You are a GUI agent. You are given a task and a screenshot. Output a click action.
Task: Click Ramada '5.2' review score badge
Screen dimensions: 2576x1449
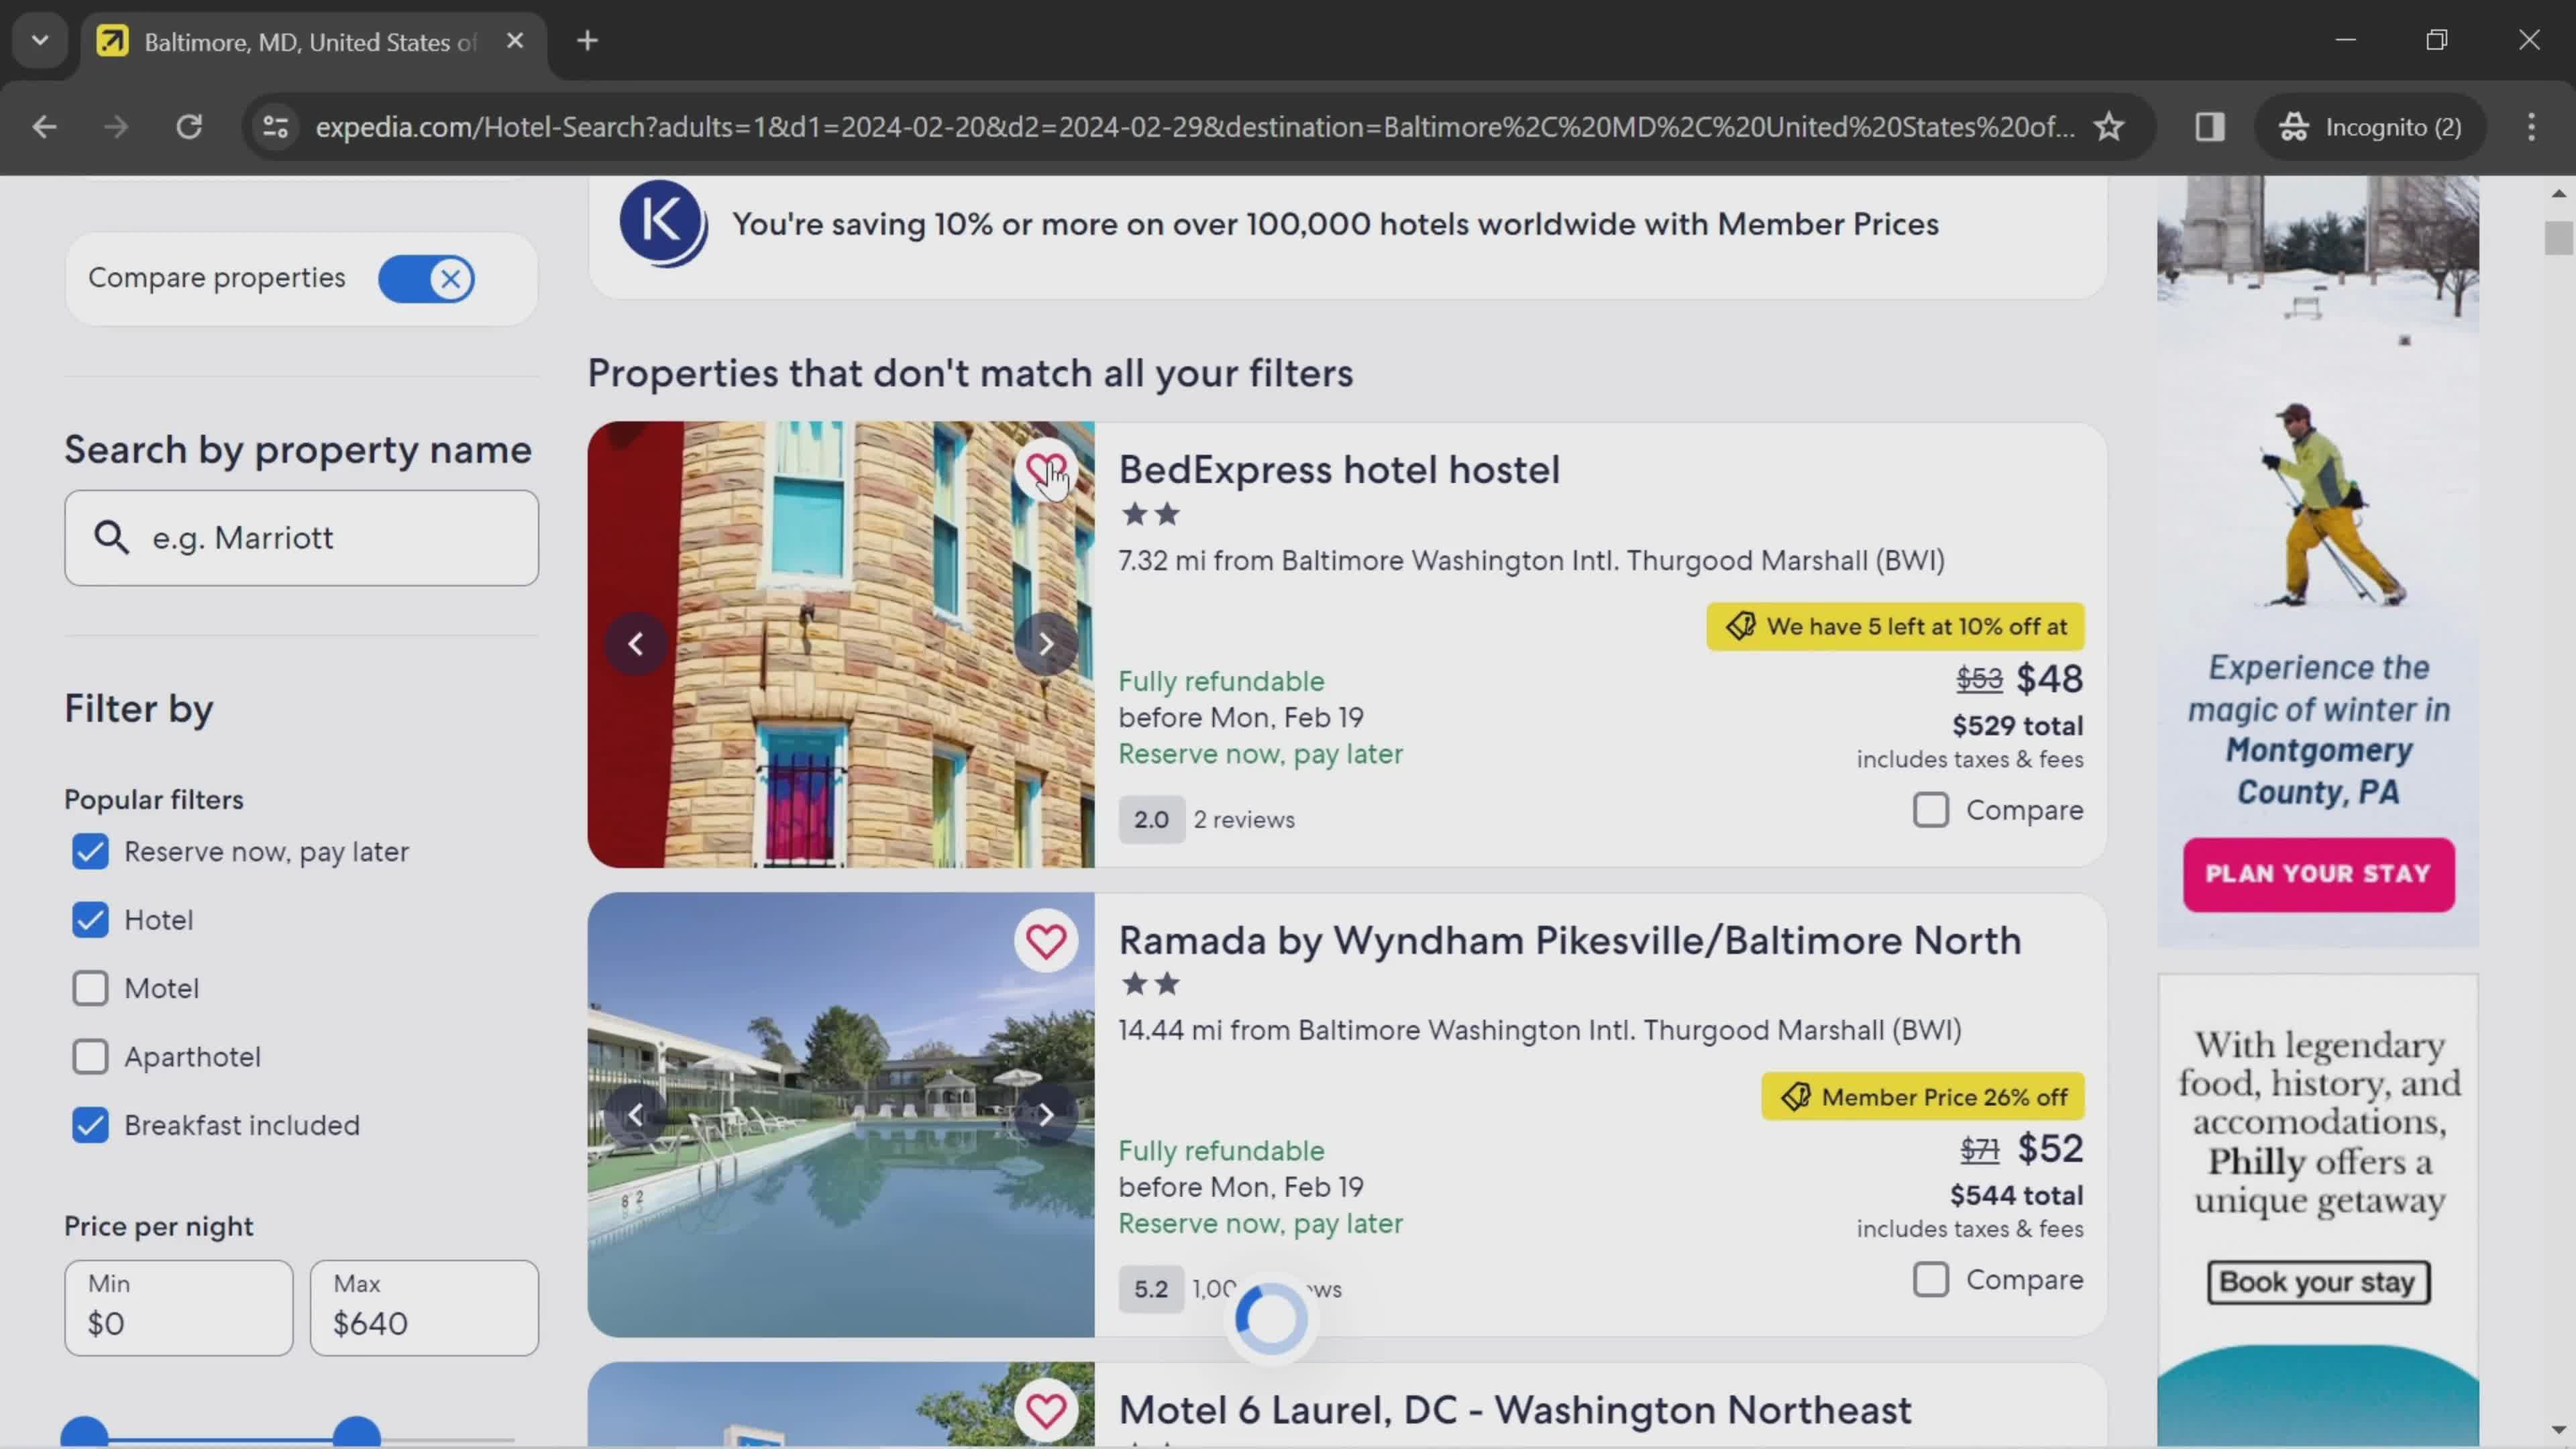[x=1151, y=1290]
